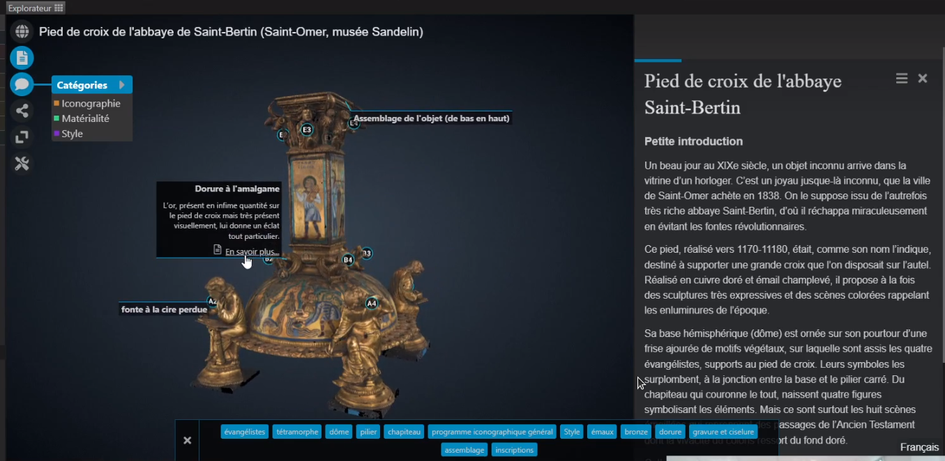Viewport: 945px width, 461px height.
Task: Click the share icon in the sidebar
Action: click(x=22, y=111)
